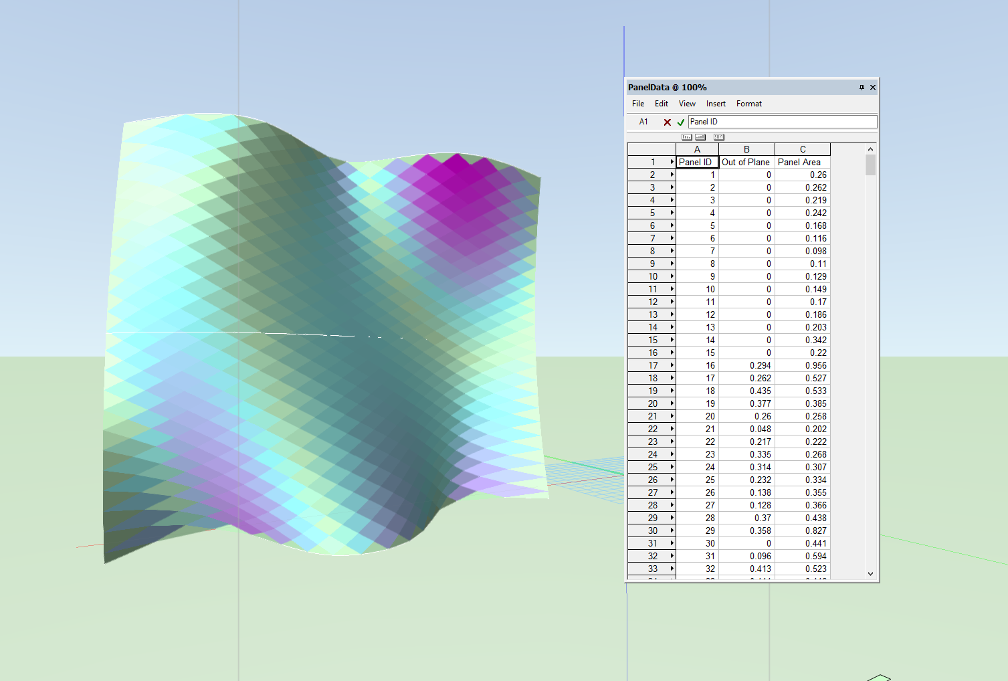Click the vertical scrollbar thumb
The height and width of the screenshot is (681, 1008).
(870, 165)
